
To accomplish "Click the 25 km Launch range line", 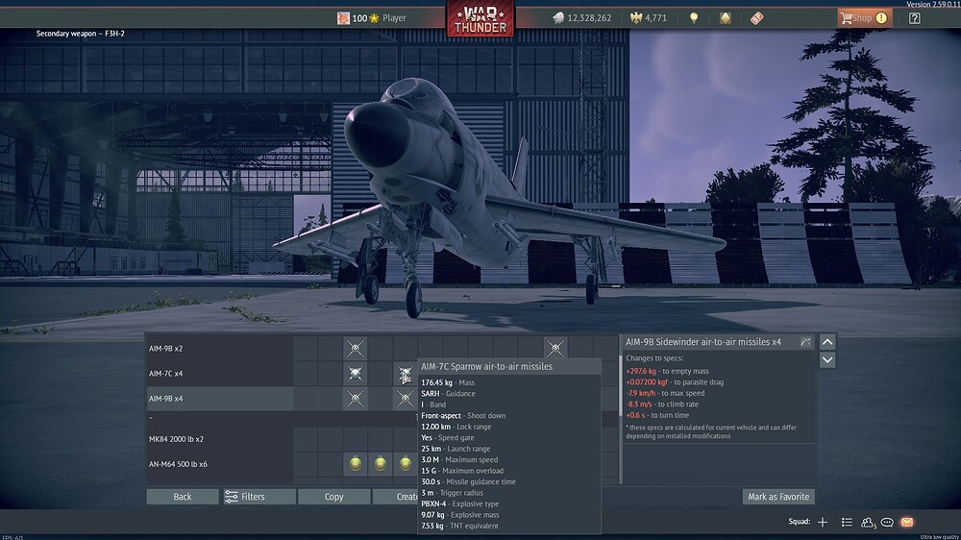I will (456, 449).
